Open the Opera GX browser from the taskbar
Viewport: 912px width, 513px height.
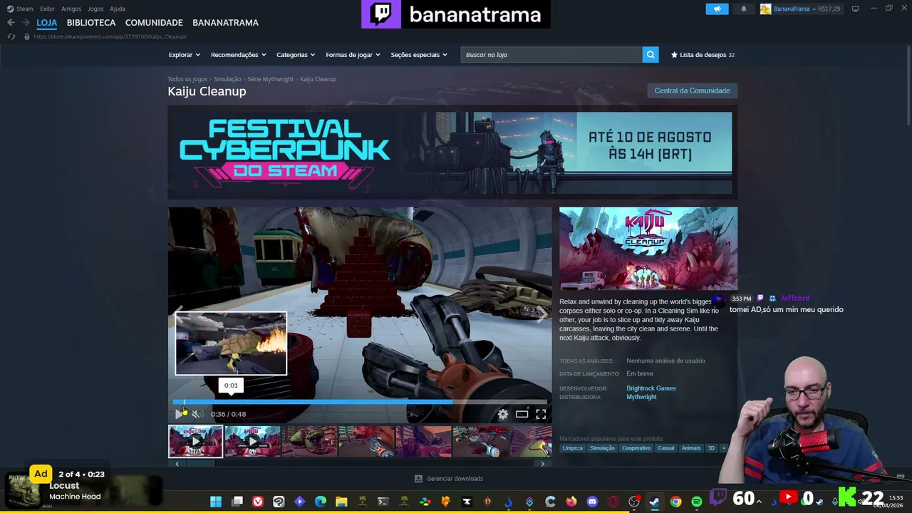(613, 502)
